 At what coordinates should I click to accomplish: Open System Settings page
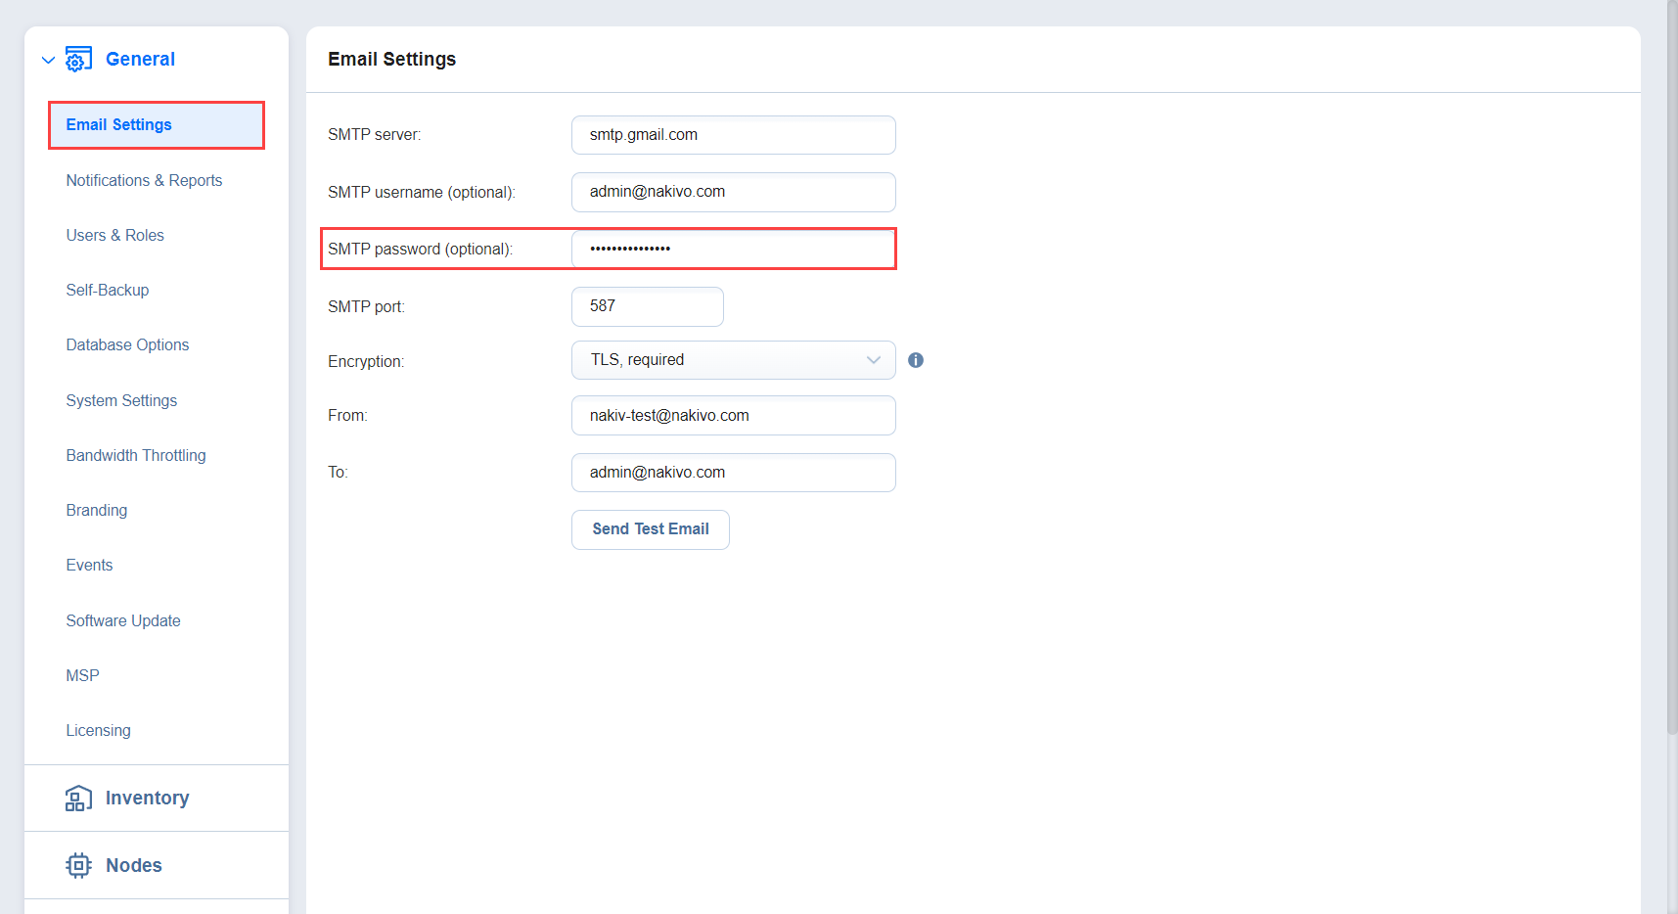click(x=121, y=401)
